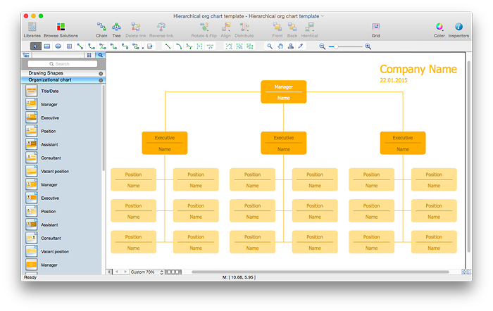Click the Browse Solutions icon

[61, 27]
